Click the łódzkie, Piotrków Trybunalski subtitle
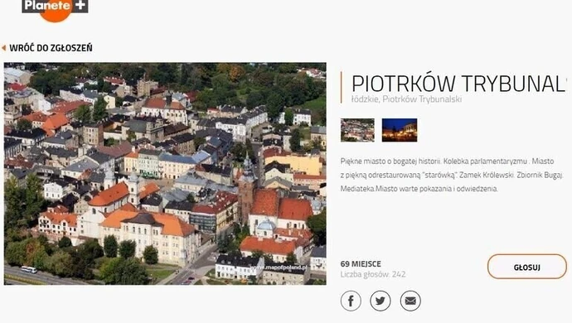The width and height of the screenshot is (572, 323). tap(406, 99)
